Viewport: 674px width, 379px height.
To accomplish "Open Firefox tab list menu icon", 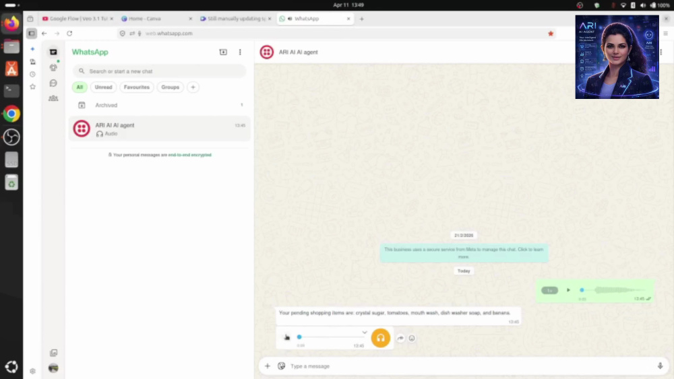I will (30, 19).
